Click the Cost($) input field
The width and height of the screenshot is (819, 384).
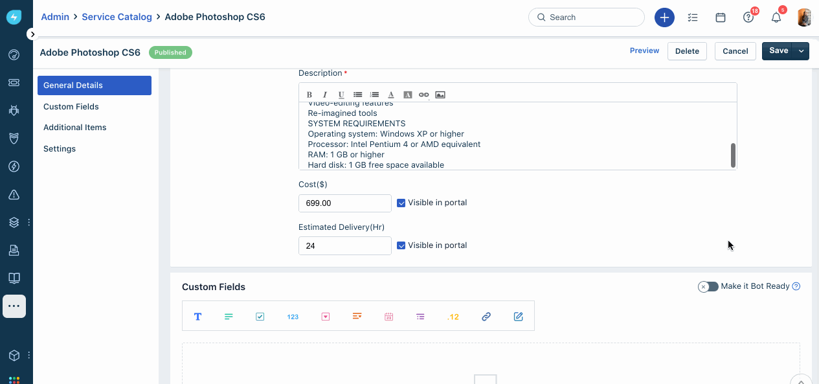click(345, 203)
